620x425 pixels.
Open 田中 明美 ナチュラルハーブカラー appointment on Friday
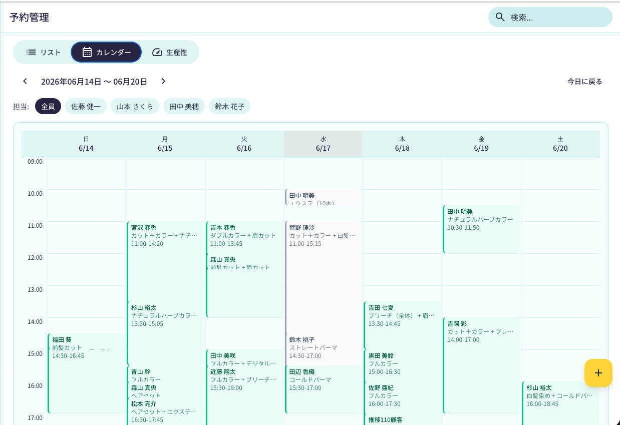[481, 229]
